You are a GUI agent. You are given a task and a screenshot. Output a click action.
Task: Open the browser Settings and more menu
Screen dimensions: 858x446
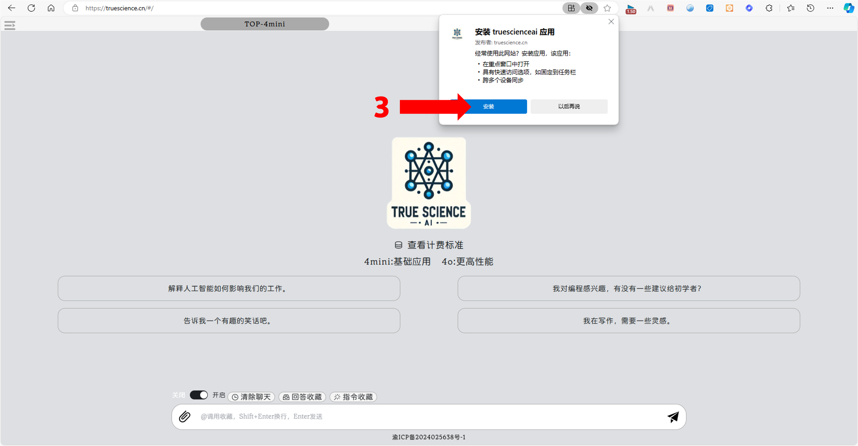pyautogui.click(x=830, y=8)
